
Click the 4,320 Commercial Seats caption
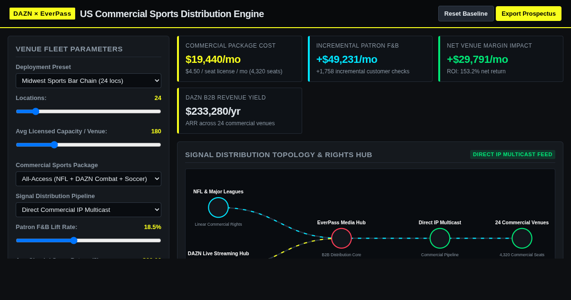tap(522, 255)
